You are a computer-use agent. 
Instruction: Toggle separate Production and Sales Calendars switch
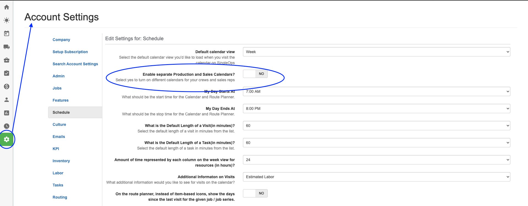point(255,74)
